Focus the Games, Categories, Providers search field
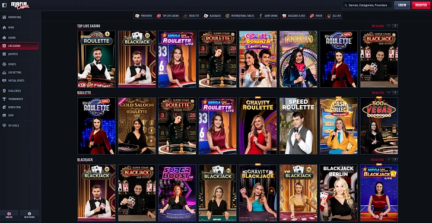This screenshot has width=432, height=223. 367,5
